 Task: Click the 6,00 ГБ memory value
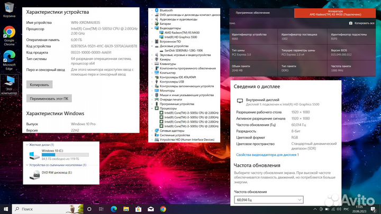76,40
